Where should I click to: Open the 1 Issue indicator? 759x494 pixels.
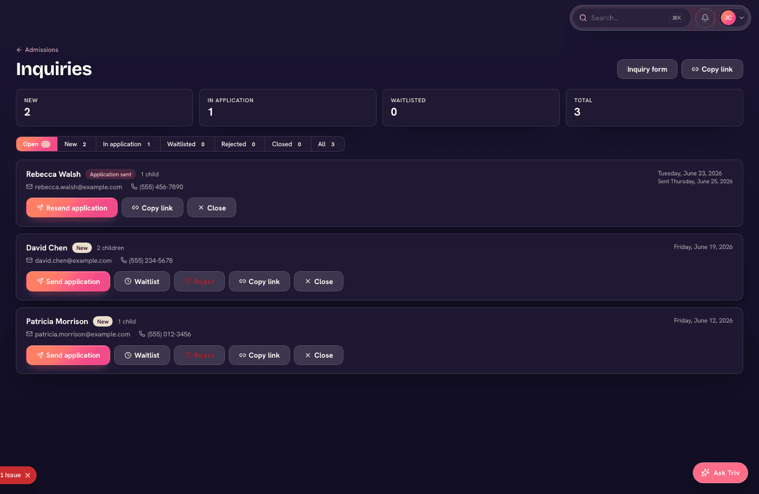point(11,475)
